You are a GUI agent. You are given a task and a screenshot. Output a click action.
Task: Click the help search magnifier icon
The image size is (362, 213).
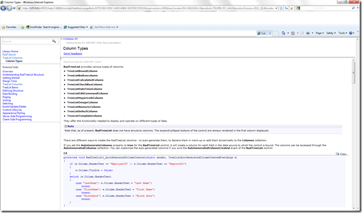(x=54, y=41)
